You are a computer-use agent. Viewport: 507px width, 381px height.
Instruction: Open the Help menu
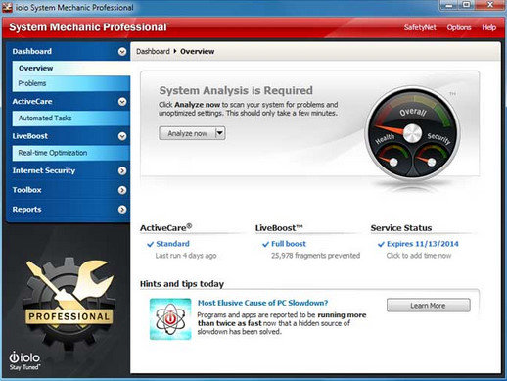coord(488,27)
